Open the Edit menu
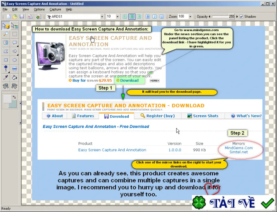277x212 pixels. [x=15, y=9]
